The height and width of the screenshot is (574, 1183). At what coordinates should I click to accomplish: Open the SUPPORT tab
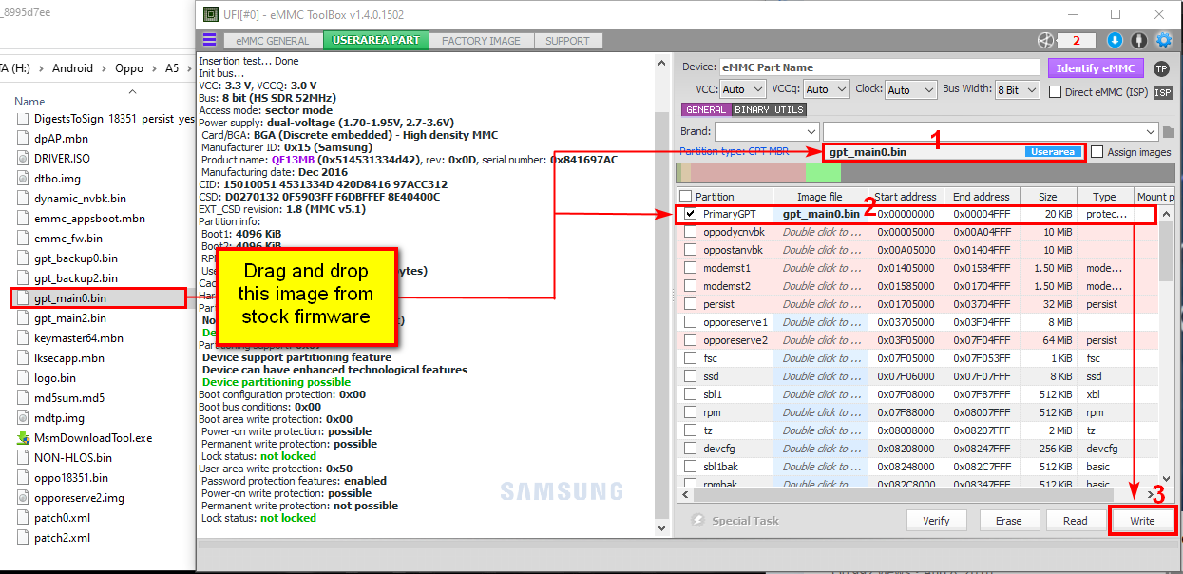coord(567,41)
